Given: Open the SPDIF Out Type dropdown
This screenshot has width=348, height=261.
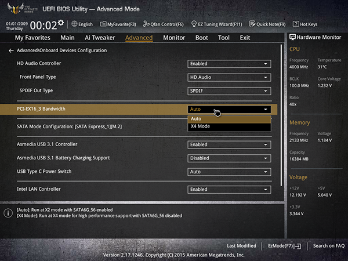Looking at the screenshot, I should [229, 91].
